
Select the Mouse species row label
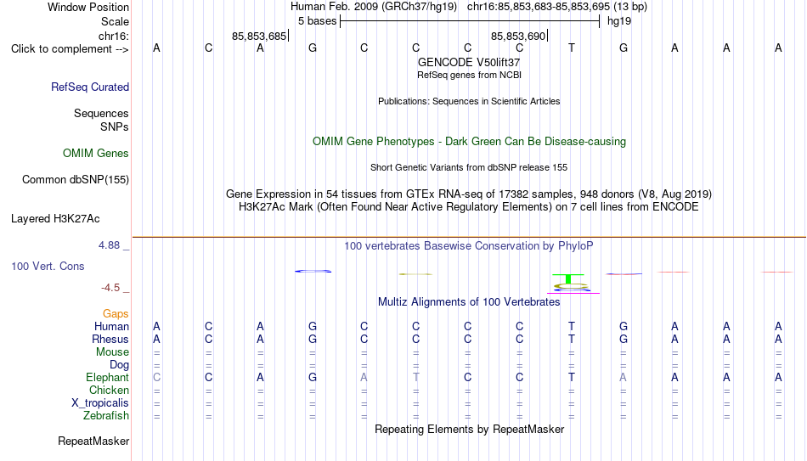coord(112,352)
